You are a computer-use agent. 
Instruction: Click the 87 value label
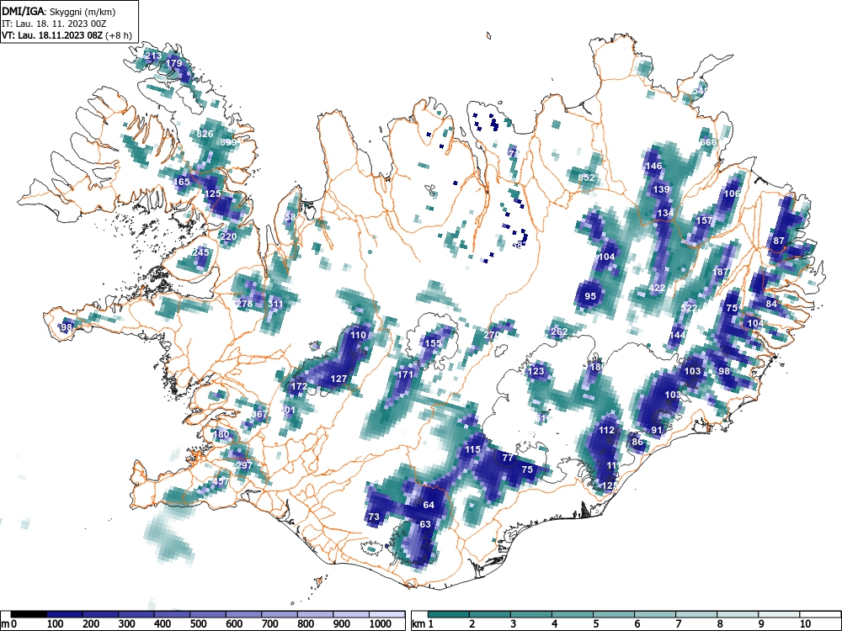[x=779, y=241]
